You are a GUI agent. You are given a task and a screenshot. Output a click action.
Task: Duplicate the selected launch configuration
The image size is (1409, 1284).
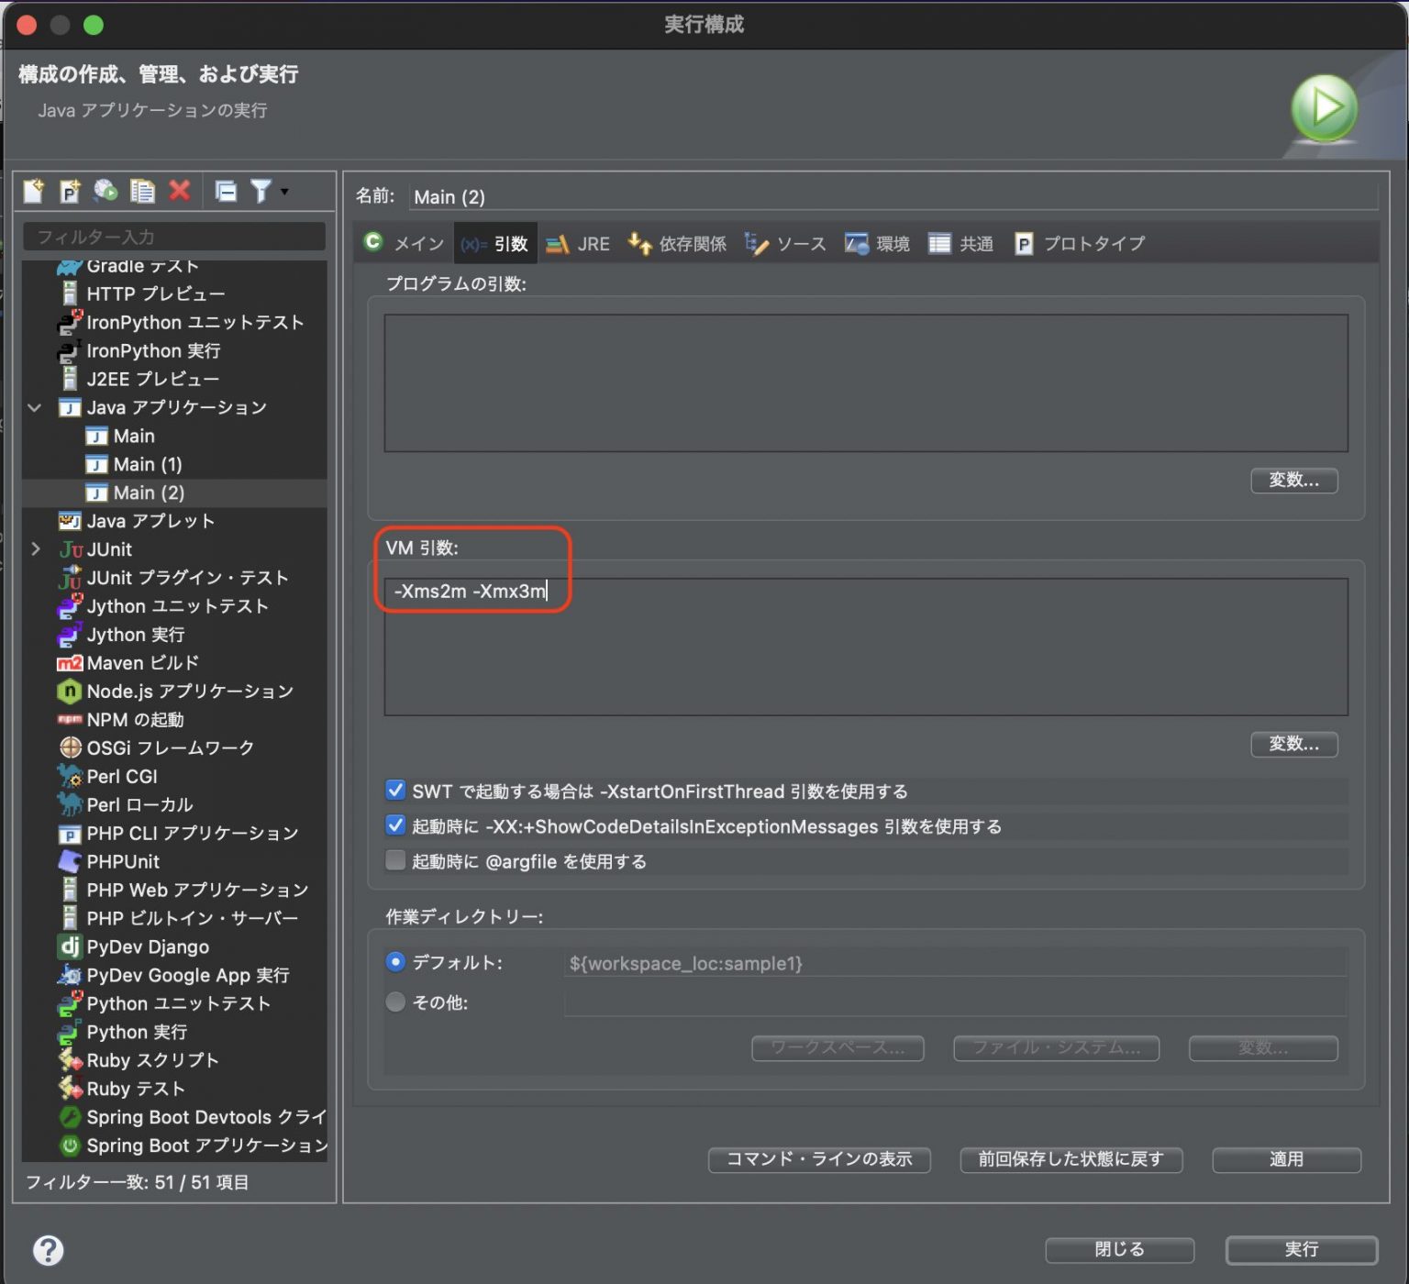click(x=143, y=191)
